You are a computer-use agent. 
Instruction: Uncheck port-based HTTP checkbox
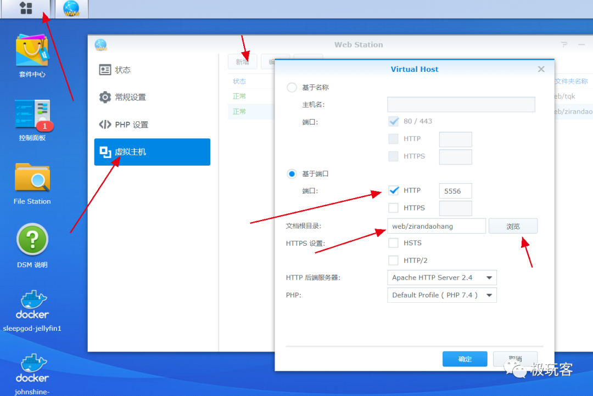(393, 190)
